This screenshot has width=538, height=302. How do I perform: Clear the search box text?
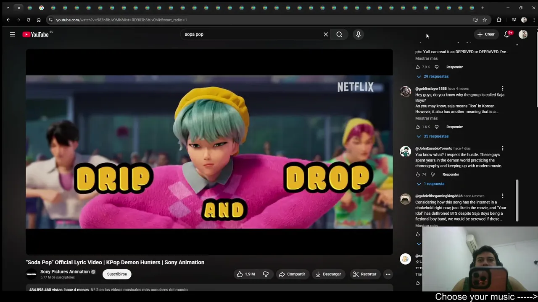point(326,34)
